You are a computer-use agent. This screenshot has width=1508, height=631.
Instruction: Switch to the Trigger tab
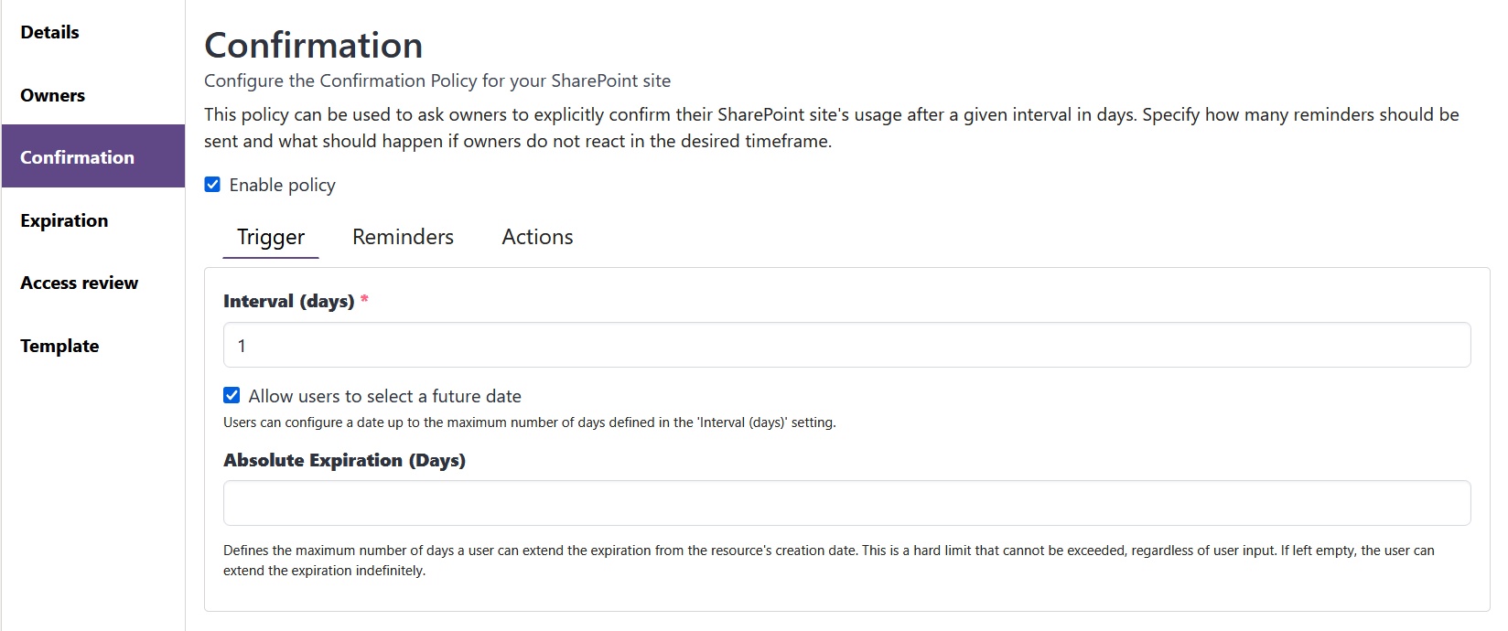271,238
